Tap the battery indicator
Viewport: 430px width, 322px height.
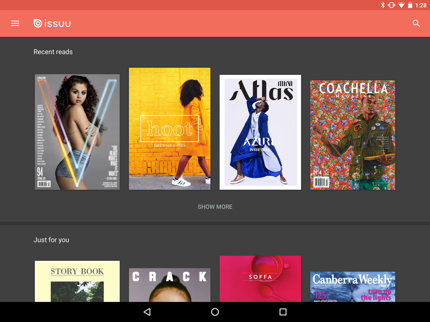tap(411, 5)
